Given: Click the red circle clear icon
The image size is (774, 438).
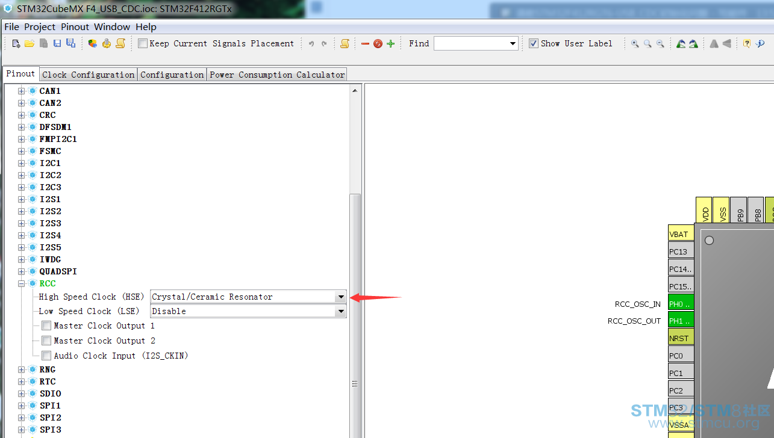Looking at the screenshot, I should click(x=378, y=43).
